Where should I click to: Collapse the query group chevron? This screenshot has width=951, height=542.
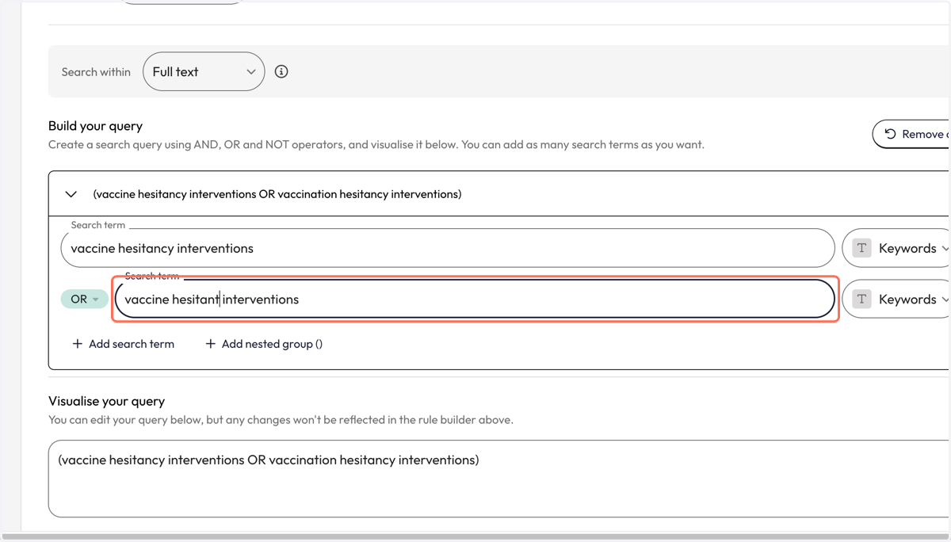coord(71,194)
